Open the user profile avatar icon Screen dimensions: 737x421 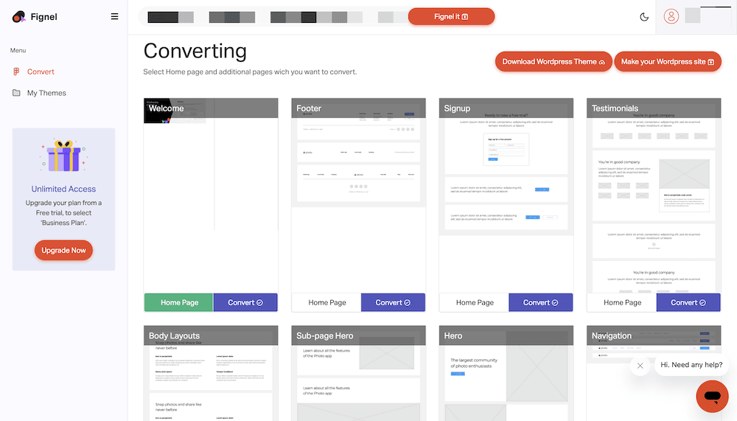[671, 16]
